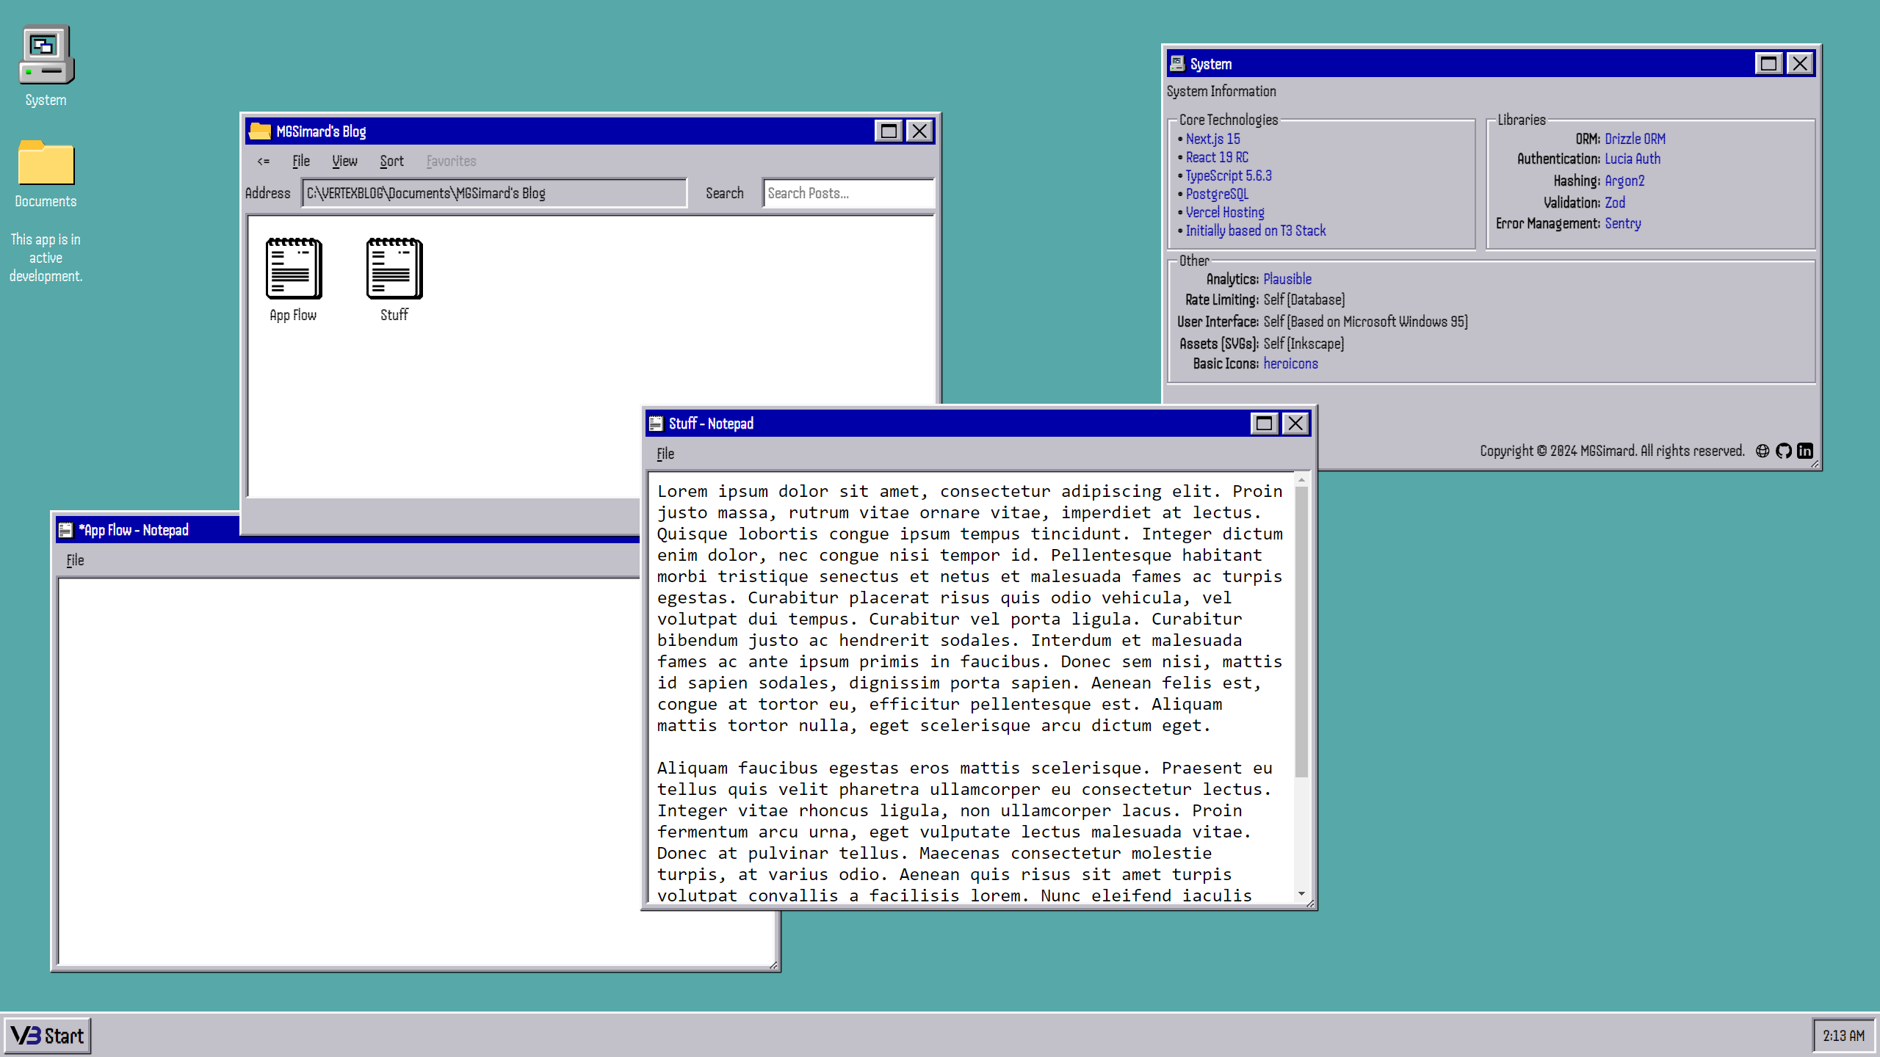Image resolution: width=1880 pixels, height=1057 pixels.
Task: Open the App Flow document icon
Action: click(x=293, y=269)
